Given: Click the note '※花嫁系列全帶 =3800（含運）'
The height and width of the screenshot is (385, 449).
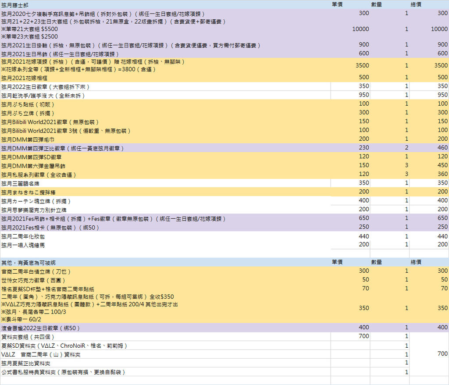Looking at the screenshot, I should [x=78, y=69].
